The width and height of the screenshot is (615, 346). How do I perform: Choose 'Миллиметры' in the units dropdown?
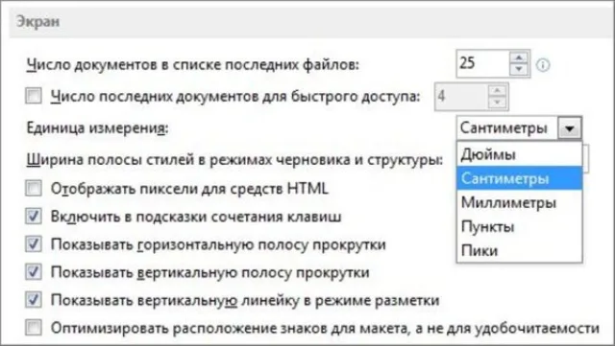click(x=519, y=203)
